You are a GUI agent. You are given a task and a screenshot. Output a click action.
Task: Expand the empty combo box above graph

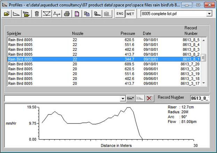pyautogui.click(x=123, y=99)
